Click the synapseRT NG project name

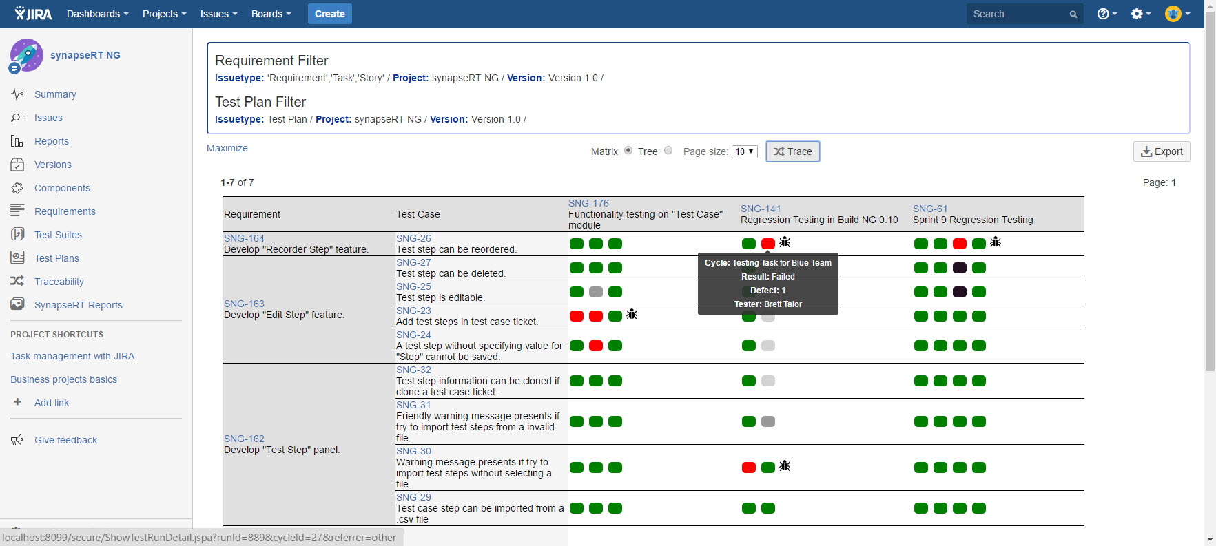click(85, 55)
